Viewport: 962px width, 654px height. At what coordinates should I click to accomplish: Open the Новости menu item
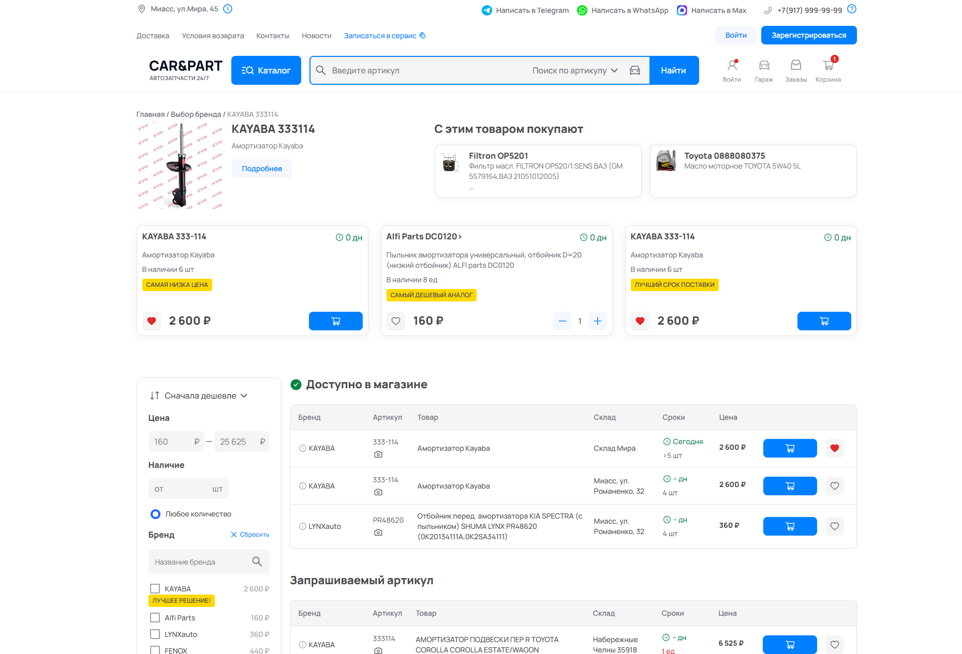point(316,35)
